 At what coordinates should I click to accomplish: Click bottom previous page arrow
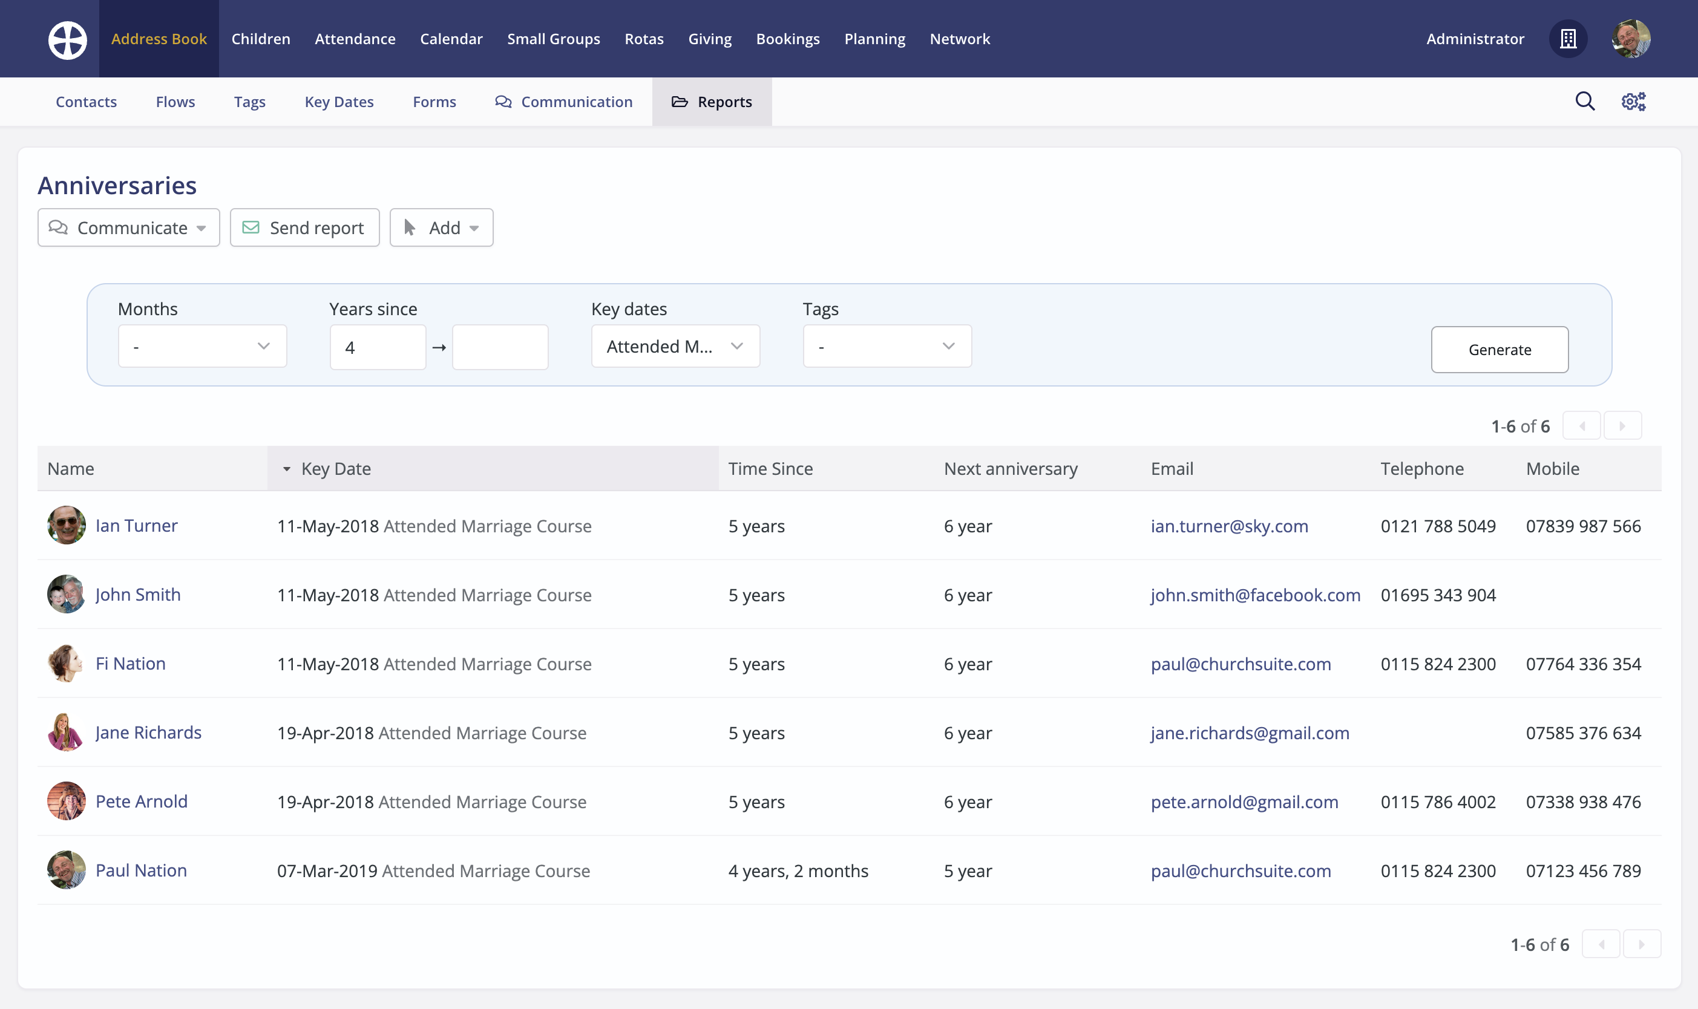click(x=1601, y=944)
